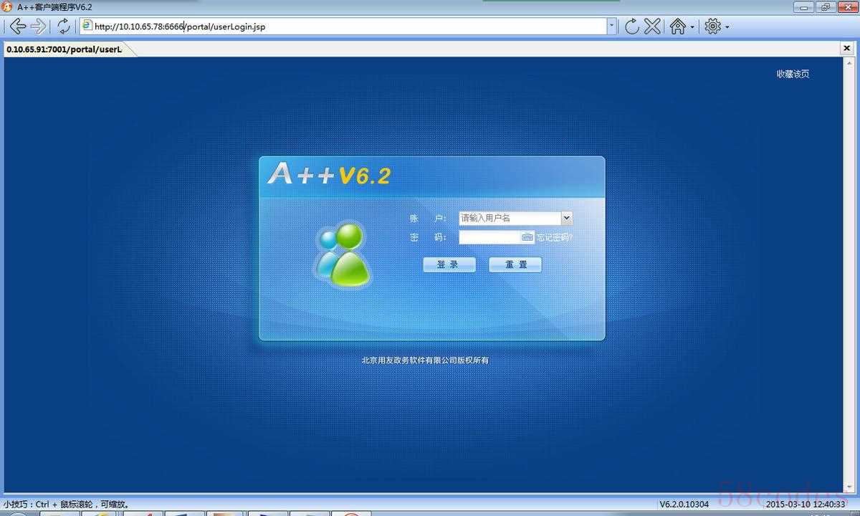Open the address bar history dropdown
Viewport: 860px width, 516px height.
[611, 27]
